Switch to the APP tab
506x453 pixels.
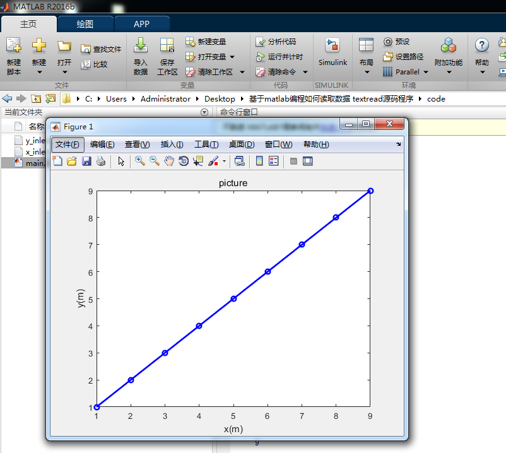tap(142, 24)
